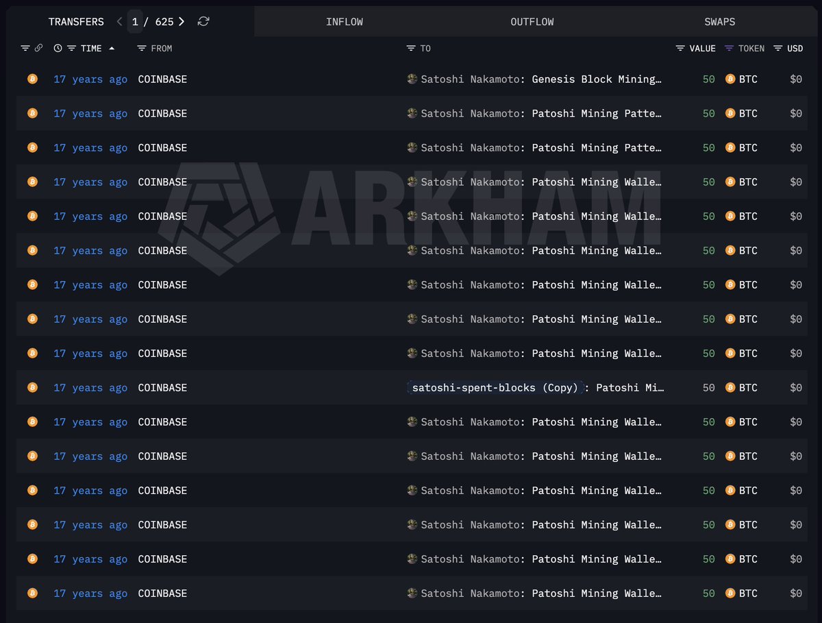Click Satoshi avatar icon in Genesis Block row

click(412, 79)
